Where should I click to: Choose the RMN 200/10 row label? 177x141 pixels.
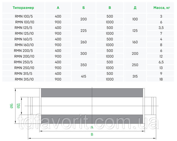click(24, 56)
